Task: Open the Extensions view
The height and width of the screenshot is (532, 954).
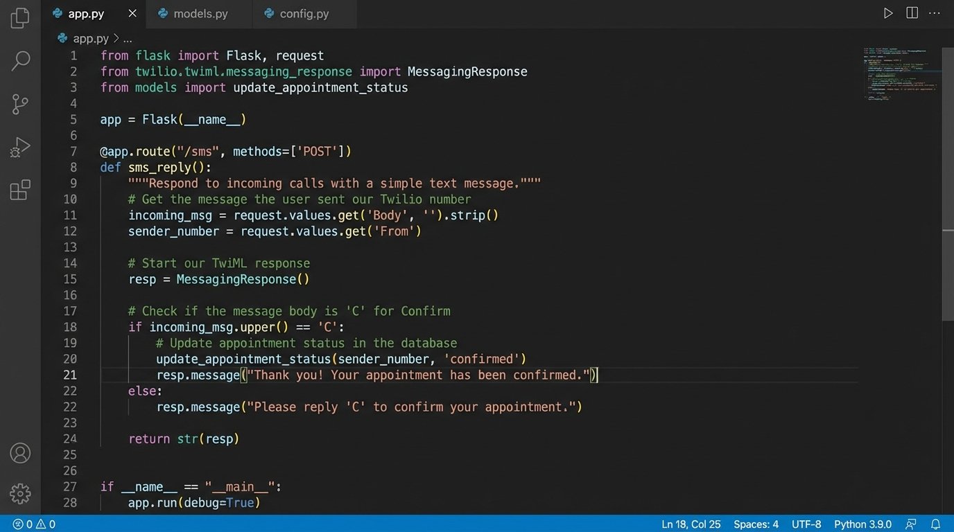Action: coord(20,189)
